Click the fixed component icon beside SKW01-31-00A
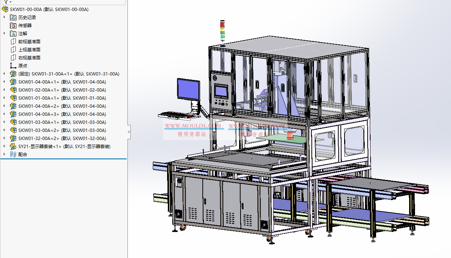 click(x=13, y=74)
